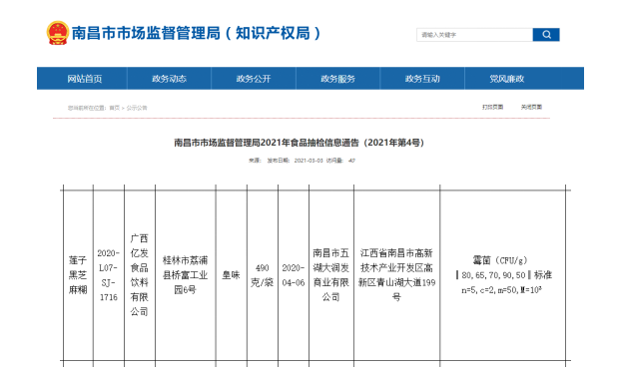Click the 2021年食品抽检信息通告 article title
Viewport: 625px width, 375px height.
(x=299, y=143)
